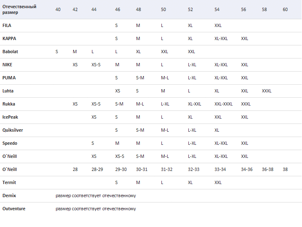Select the PUMA row label
This screenshot has height=227, width=302.
(x=9, y=78)
